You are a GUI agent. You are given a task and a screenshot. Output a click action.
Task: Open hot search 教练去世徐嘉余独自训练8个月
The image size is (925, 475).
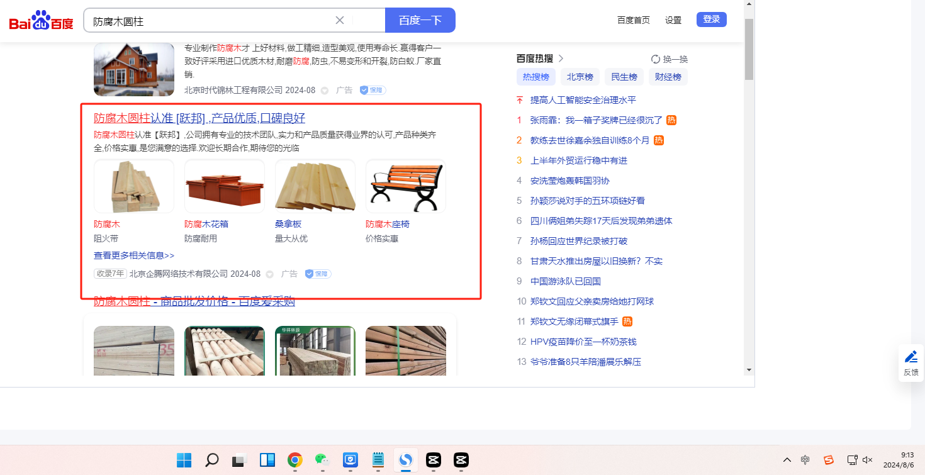(590, 140)
